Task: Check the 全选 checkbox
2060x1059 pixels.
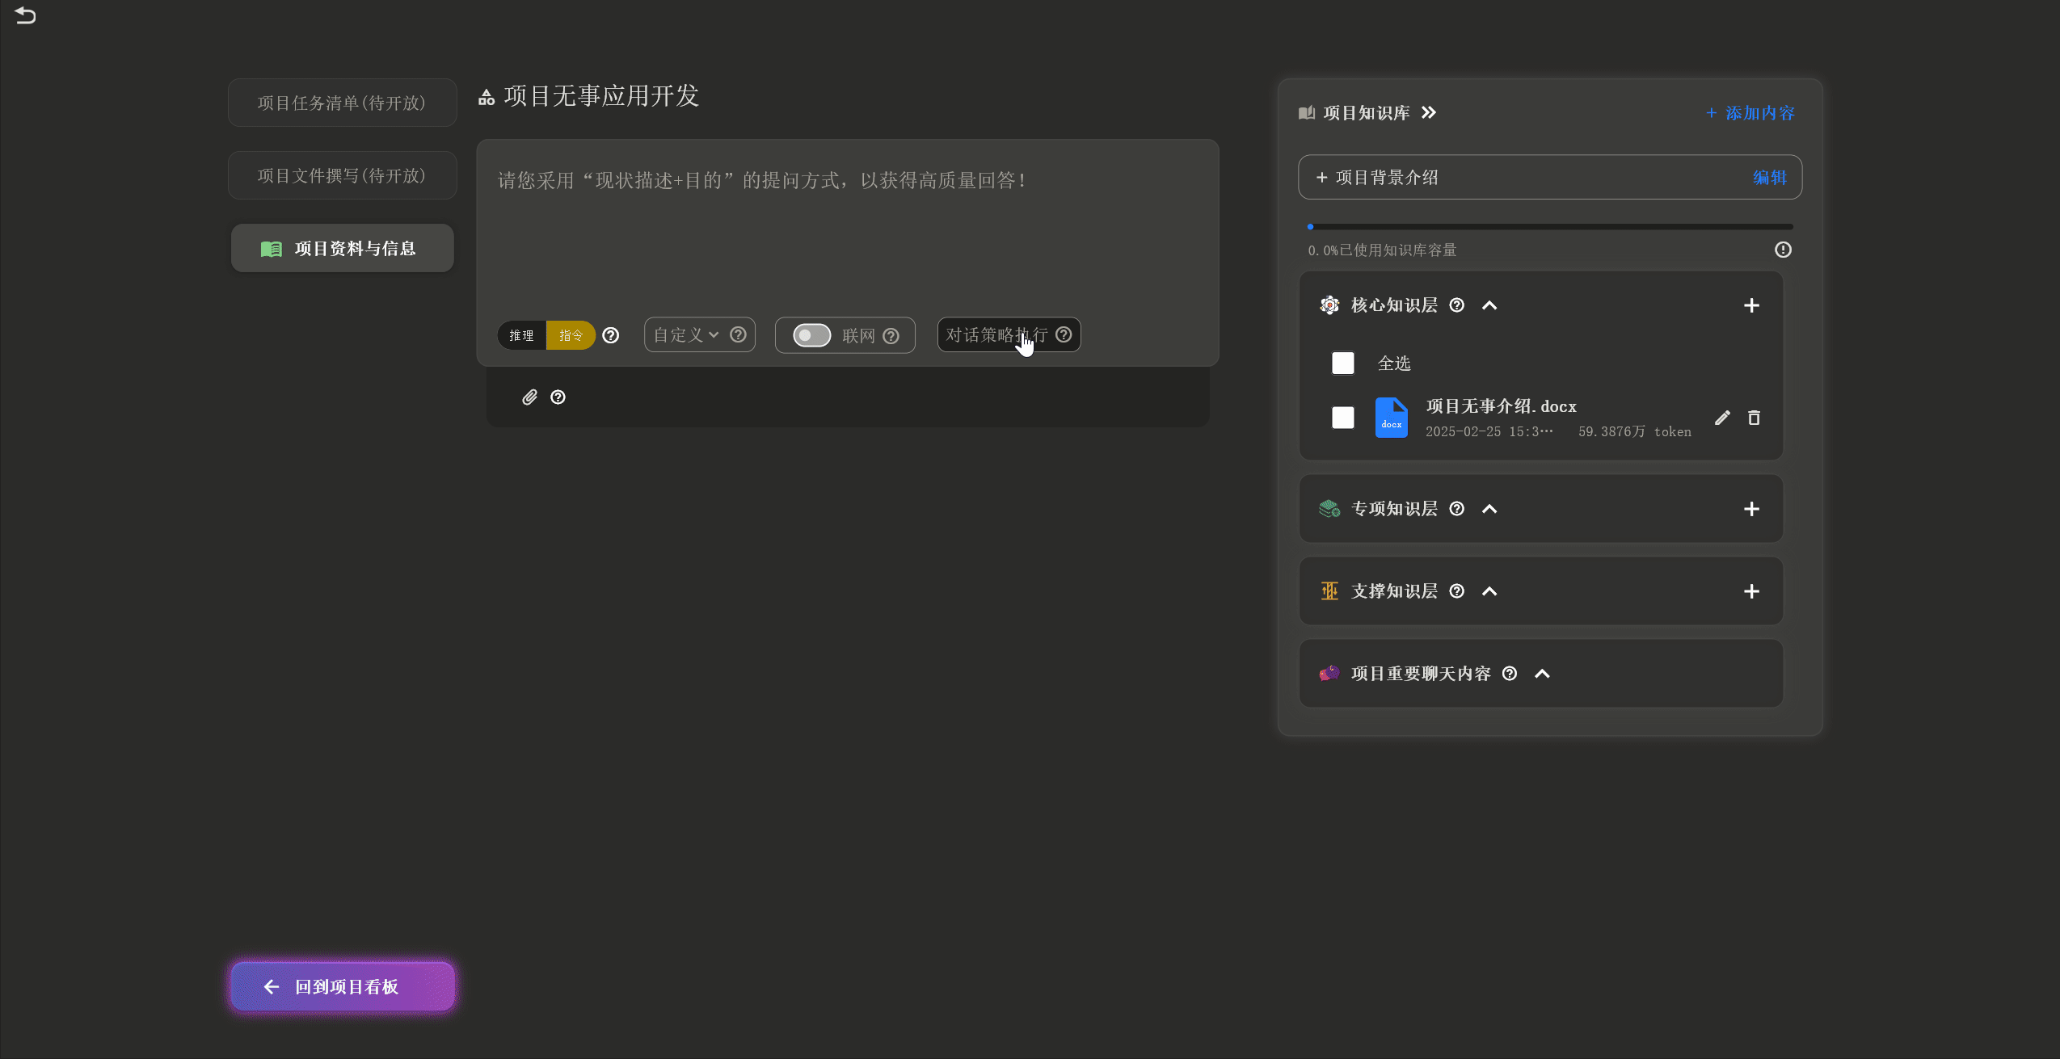Action: [1342, 363]
